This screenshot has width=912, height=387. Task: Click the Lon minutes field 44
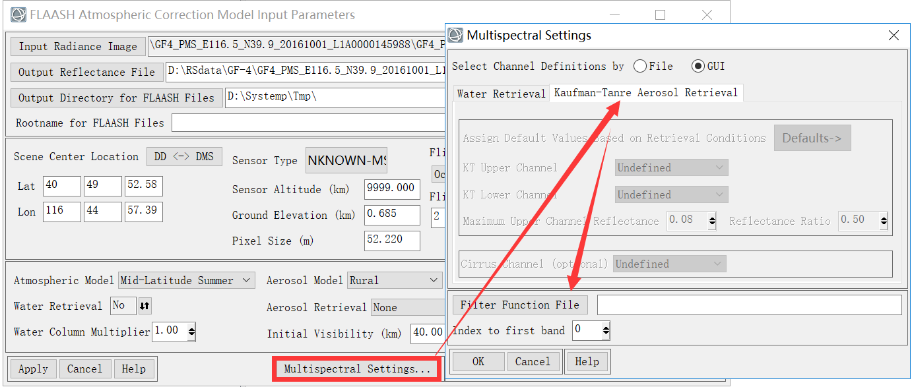tap(103, 212)
